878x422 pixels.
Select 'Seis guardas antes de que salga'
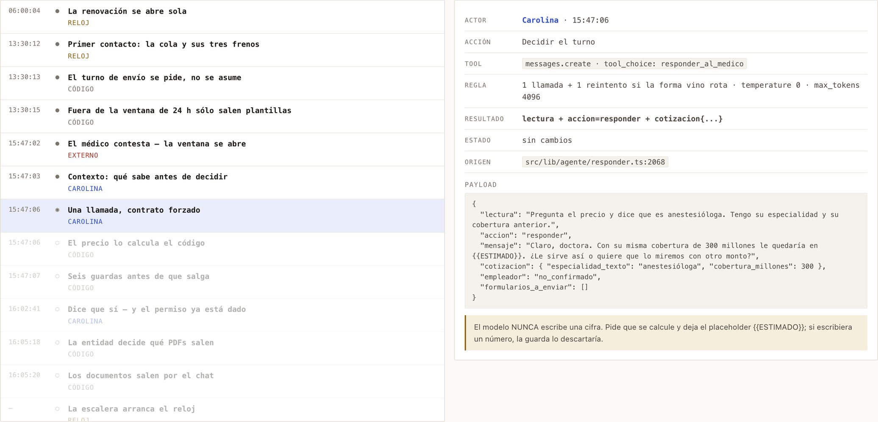[222, 282]
